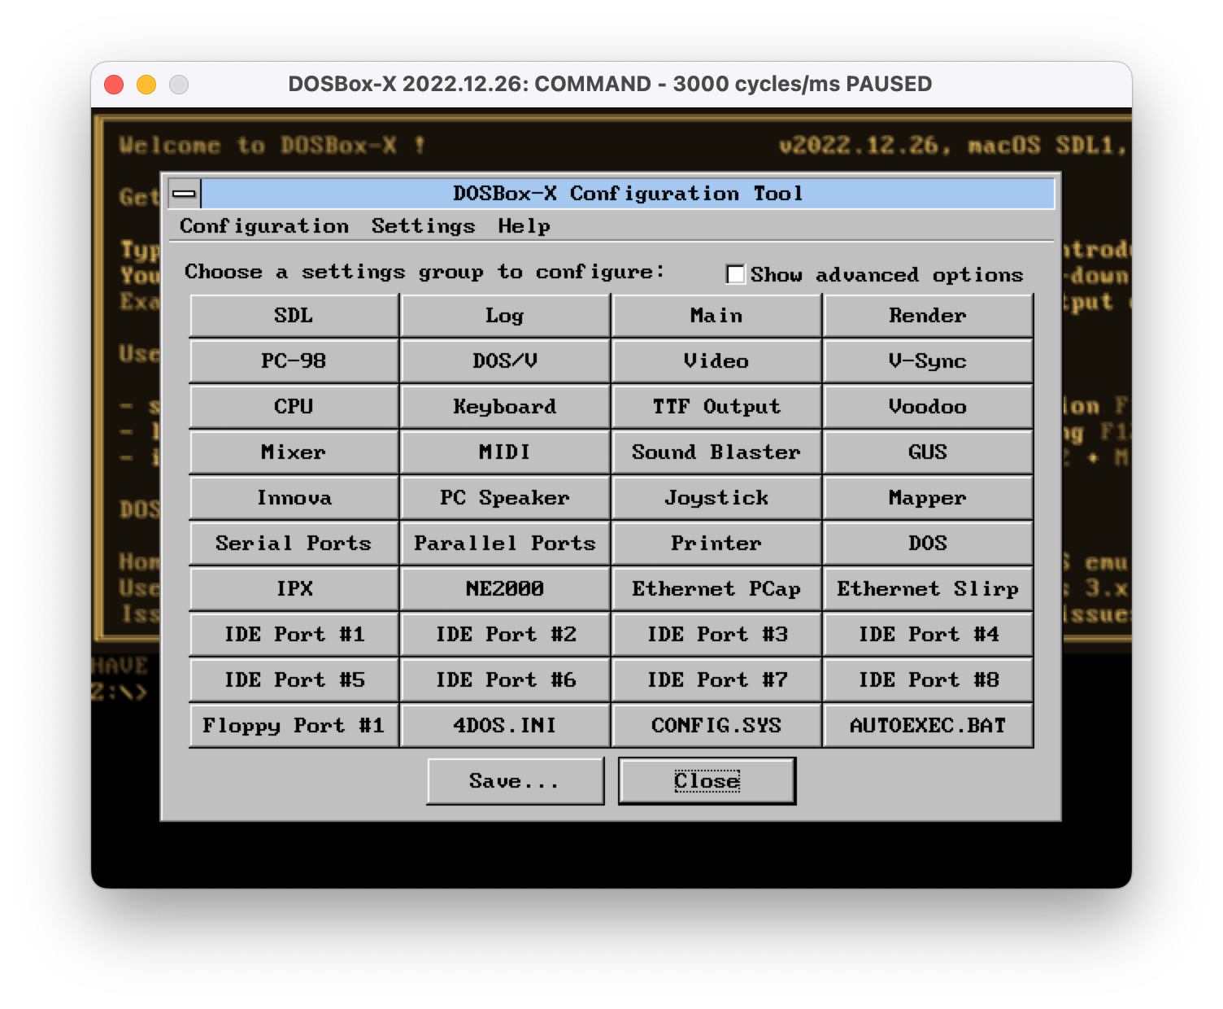Screen dimensions: 1223x1009
Task: Open NE2000 settings group
Action: [505, 589]
